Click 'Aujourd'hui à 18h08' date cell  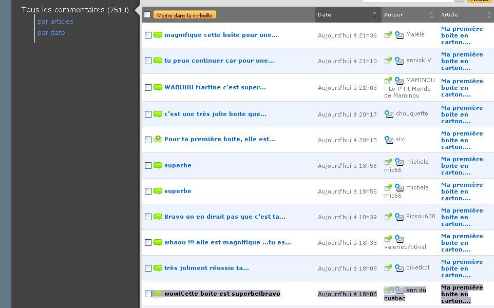pyautogui.click(x=347, y=294)
